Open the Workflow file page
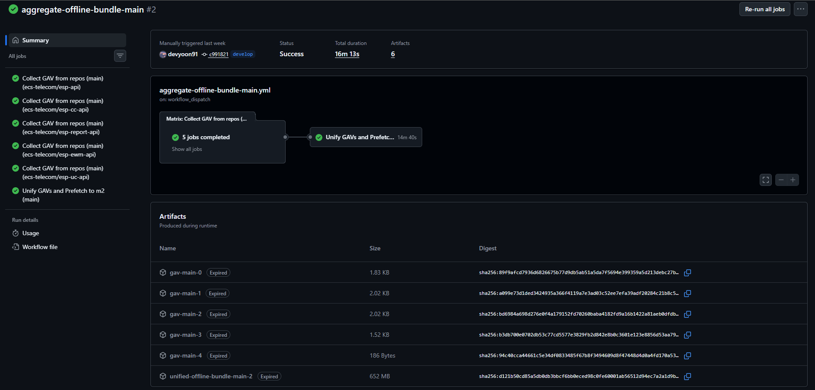The height and width of the screenshot is (390, 815). pos(67,247)
